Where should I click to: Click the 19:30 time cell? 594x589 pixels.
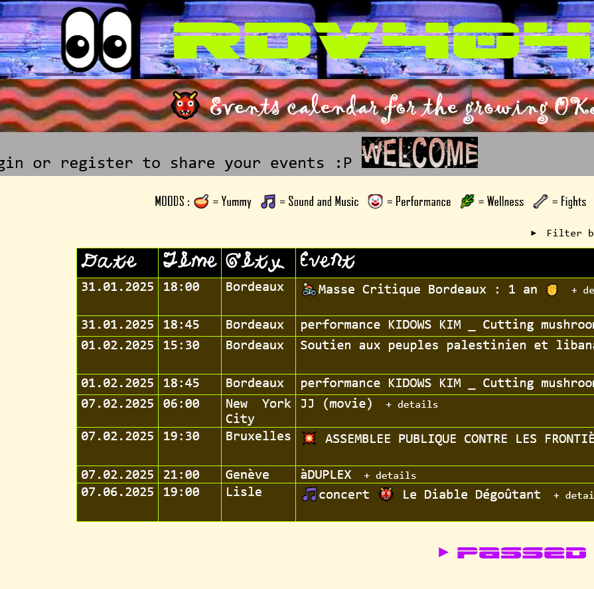[190, 446]
